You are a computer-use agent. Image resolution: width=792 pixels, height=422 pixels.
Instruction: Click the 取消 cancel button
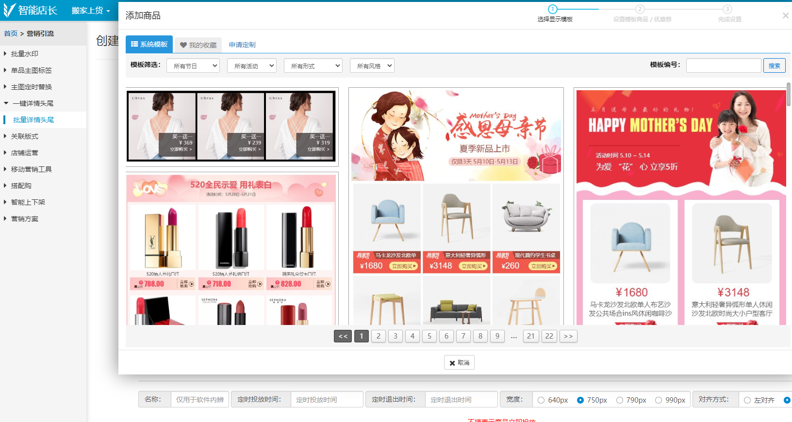[459, 362]
